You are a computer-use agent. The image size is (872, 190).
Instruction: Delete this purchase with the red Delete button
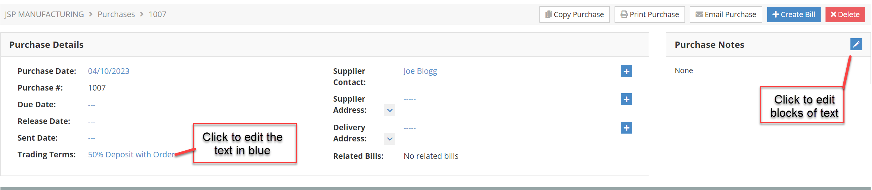click(845, 14)
